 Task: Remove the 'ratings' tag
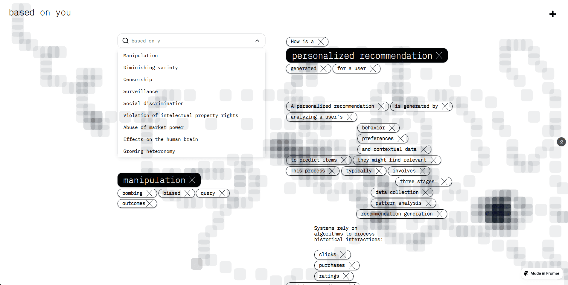(346, 276)
